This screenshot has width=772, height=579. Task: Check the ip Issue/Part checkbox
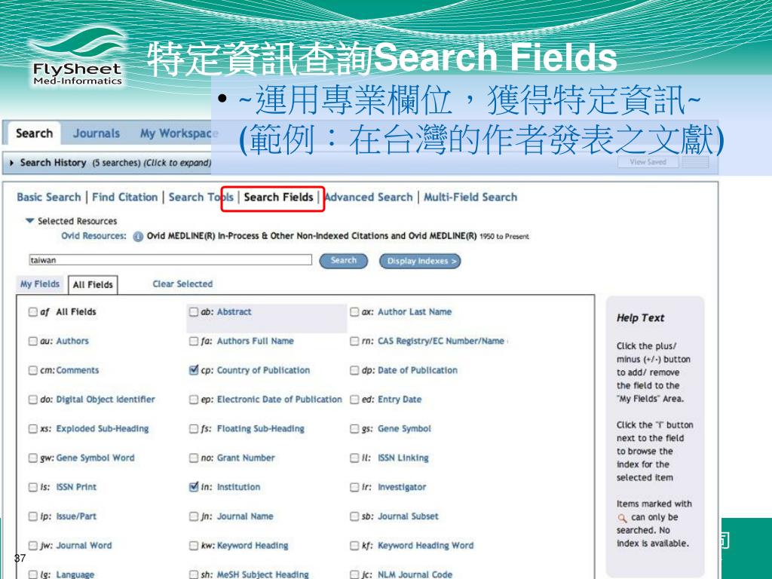(x=33, y=516)
